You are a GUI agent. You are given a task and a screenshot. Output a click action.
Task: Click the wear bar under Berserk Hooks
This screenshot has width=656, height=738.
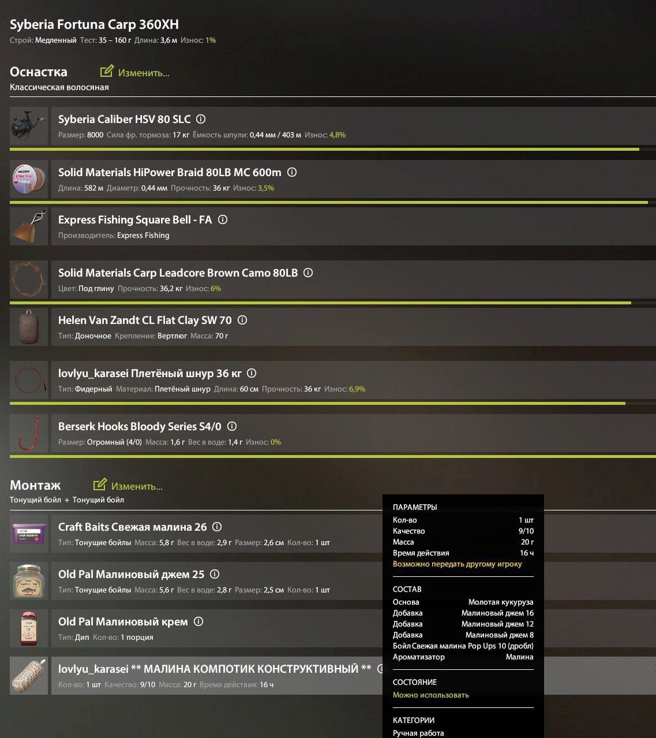(x=333, y=456)
